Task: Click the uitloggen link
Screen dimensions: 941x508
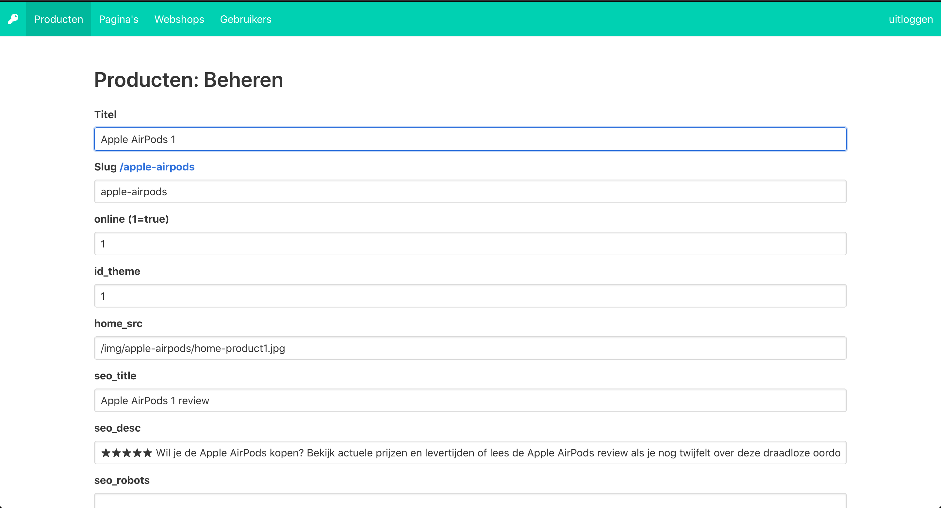Action: pos(911,19)
